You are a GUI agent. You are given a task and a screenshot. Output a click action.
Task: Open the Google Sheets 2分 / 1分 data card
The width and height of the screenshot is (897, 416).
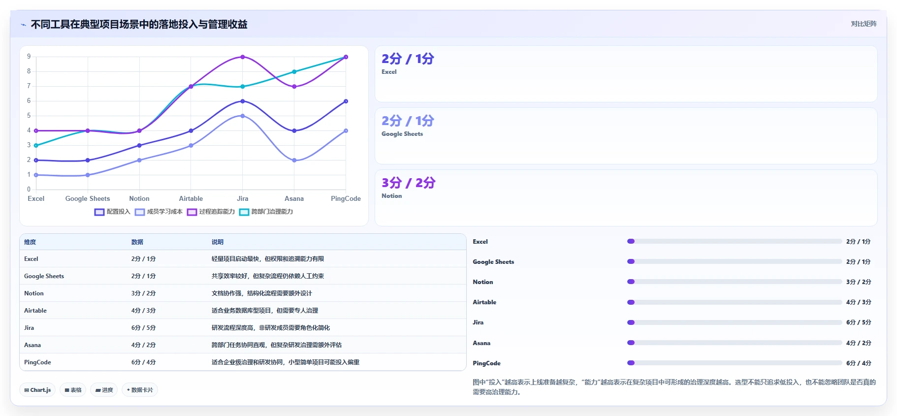coord(626,136)
